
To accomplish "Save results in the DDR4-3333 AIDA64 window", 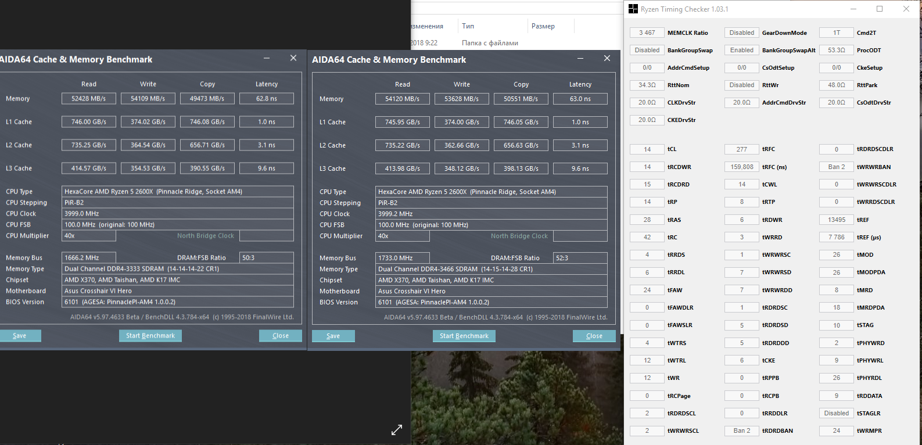I will (20, 336).
